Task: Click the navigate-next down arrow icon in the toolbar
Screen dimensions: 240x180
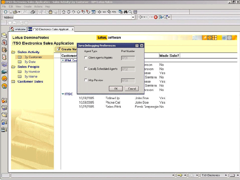Action: (x=73, y=12)
